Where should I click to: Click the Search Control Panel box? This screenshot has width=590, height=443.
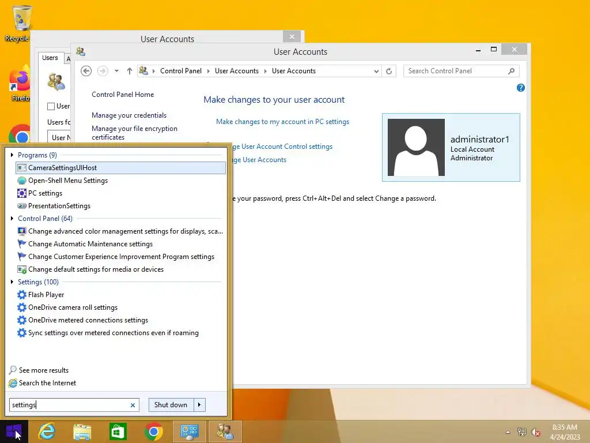[x=462, y=71]
